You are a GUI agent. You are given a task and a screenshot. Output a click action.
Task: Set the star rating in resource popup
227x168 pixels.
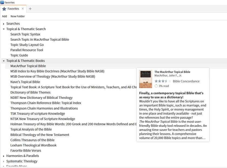pos(163,81)
